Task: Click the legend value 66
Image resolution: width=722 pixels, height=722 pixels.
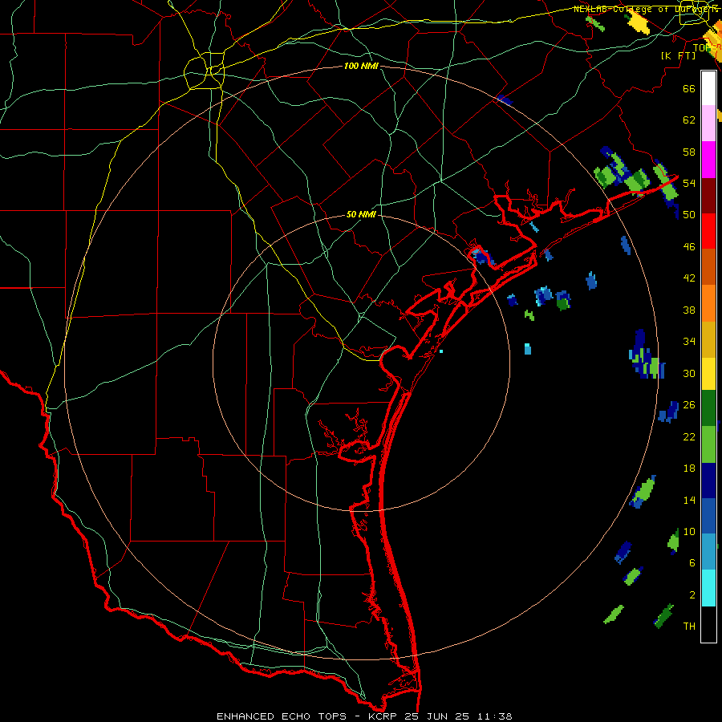Action: click(689, 88)
